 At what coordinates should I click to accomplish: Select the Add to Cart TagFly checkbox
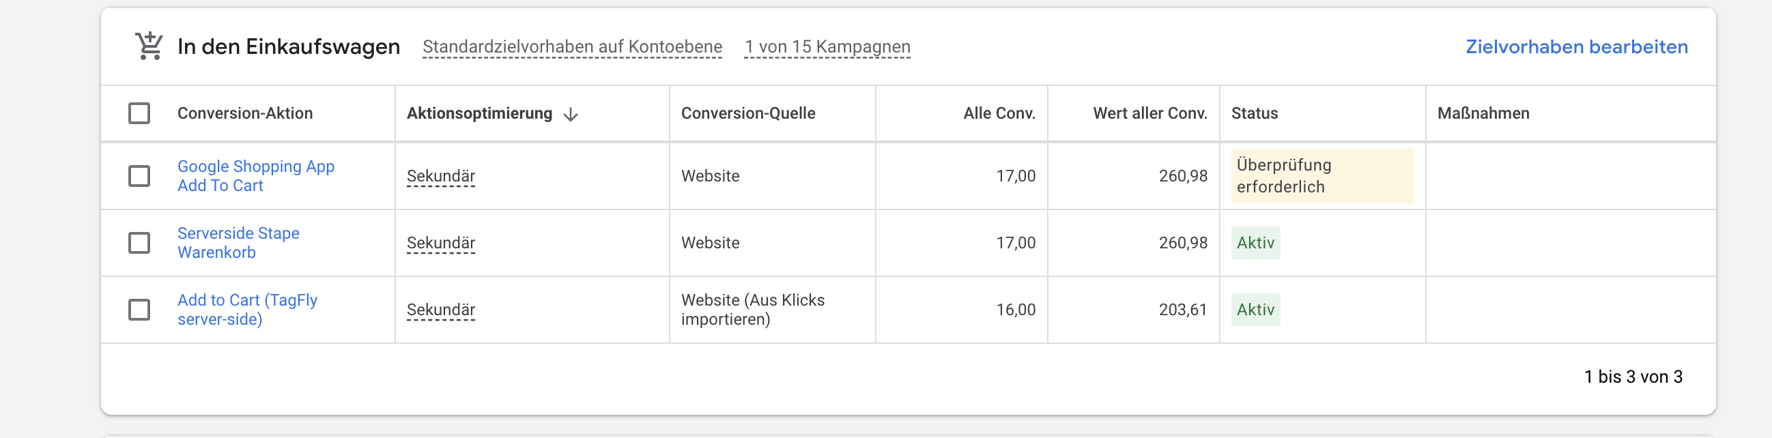pos(139,310)
